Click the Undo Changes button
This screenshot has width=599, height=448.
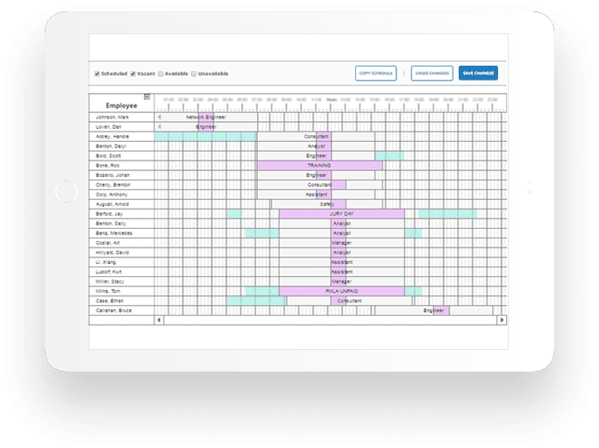pos(432,74)
